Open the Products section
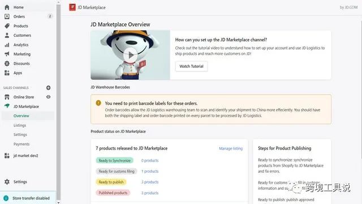Viewport: 362px width, 204px height. 21,26
